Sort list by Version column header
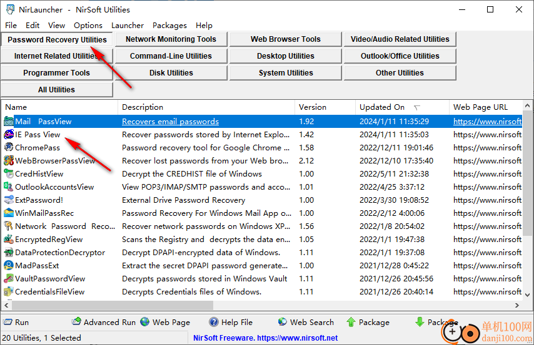This screenshot has height=345, width=534. point(325,107)
